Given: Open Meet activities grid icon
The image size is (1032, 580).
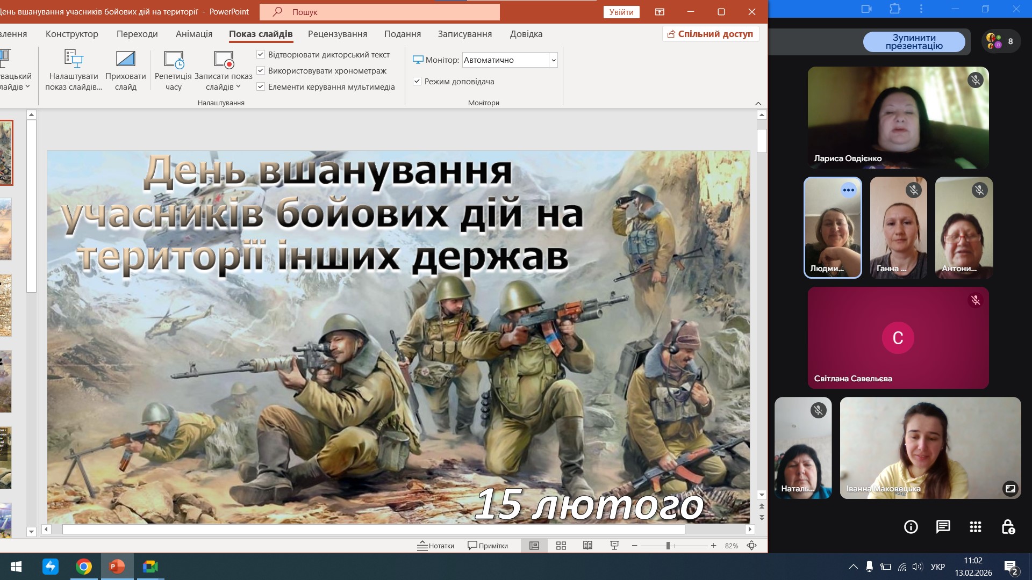Looking at the screenshot, I should click(975, 527).
